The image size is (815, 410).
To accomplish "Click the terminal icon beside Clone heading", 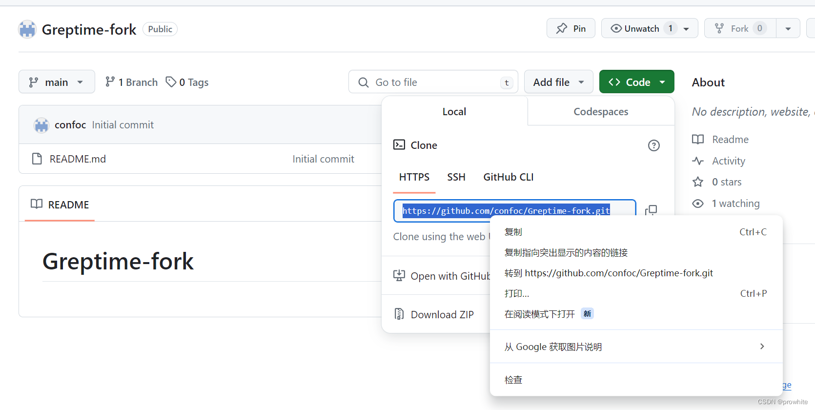I will (x=399, y=144).
